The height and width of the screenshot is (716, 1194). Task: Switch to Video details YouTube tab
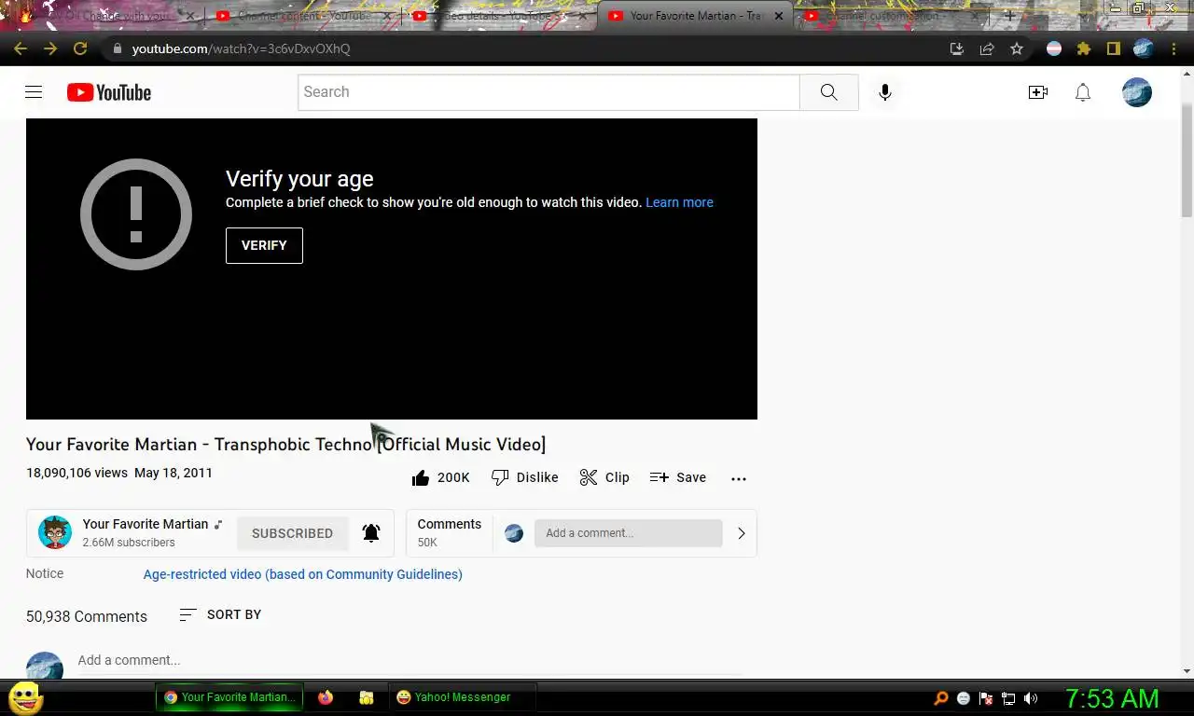coord(499,16)
